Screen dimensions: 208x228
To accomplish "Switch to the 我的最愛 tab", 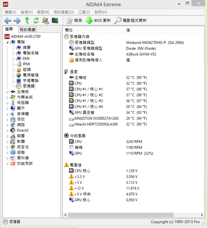I will [x=28, y=30].
